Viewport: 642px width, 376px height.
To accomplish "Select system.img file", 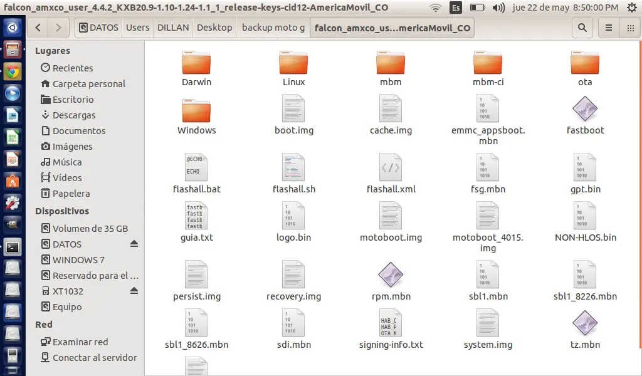I will click(x=488, y=330).
